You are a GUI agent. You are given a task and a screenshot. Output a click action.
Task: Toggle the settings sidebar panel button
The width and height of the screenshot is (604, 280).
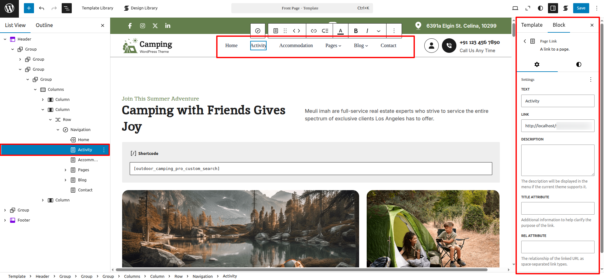[553, 8]
